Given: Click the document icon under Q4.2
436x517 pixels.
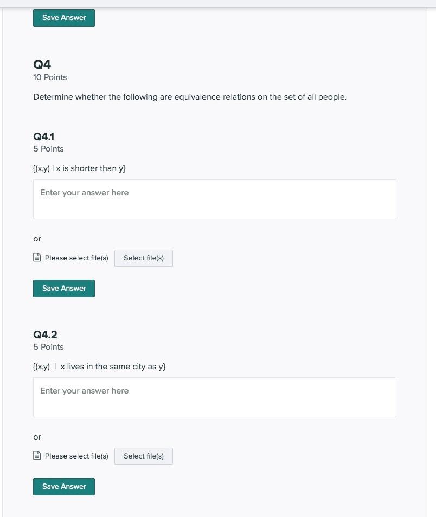Looking at the screenshot, I should coord(37,456).
